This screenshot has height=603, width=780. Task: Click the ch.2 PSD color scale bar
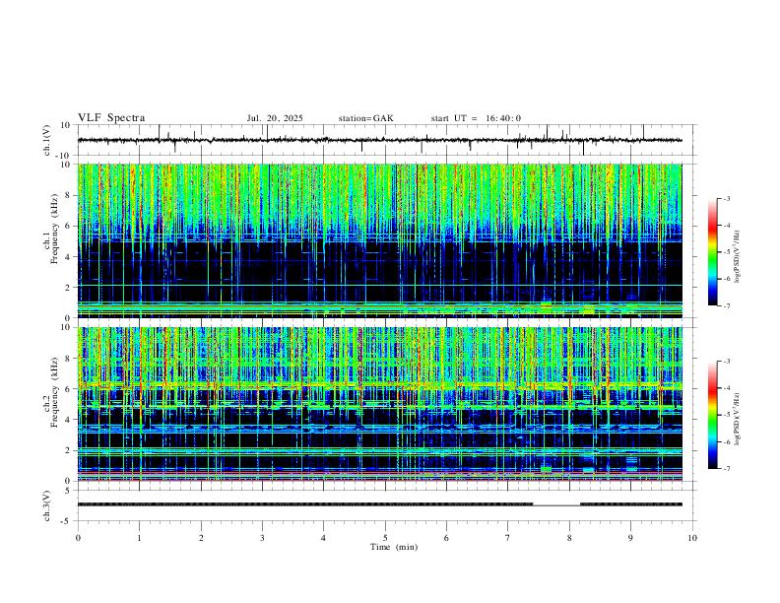pyautogui.click(x=712, y=415)
